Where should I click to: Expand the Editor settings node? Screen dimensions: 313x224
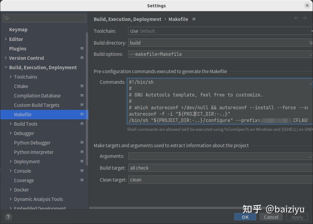(6, 39)
